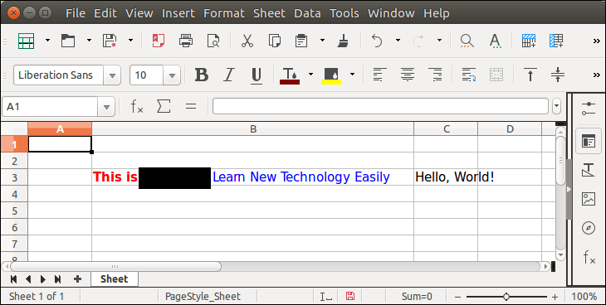Click the Save document icon
This screenshot has width=606, height=305.
coord(110,41)
